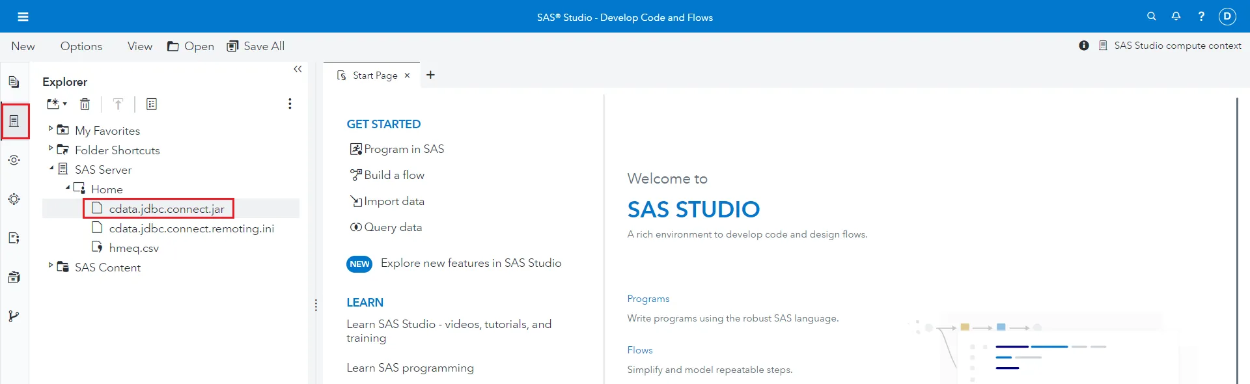Screen dimensions: 1250x384
Task: Collapse the Explorer navigation pane
Action: (x=298, y=69)
